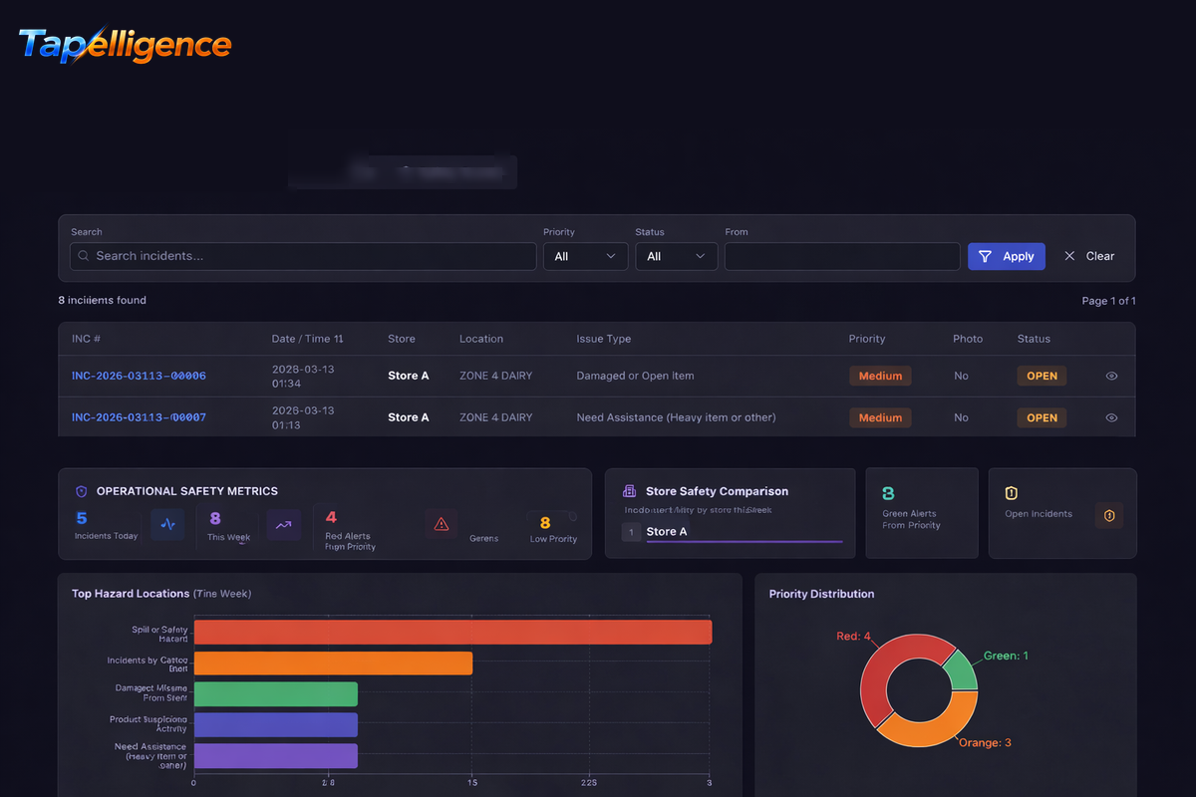Clear the incident filters

(1089, 256)
